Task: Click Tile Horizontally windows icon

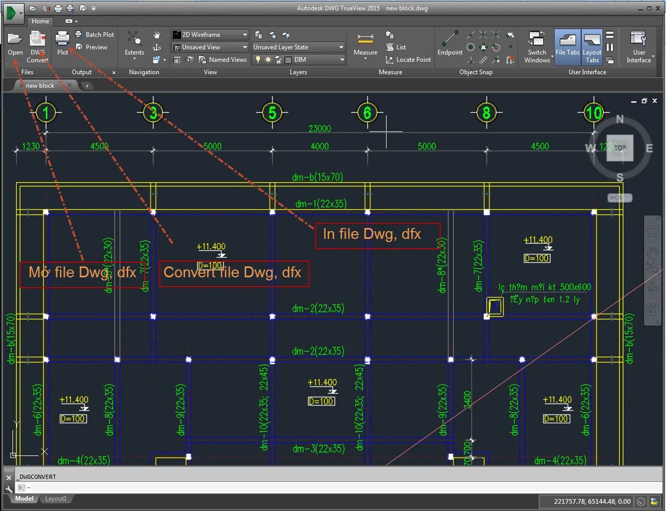Action: (610, 35)
